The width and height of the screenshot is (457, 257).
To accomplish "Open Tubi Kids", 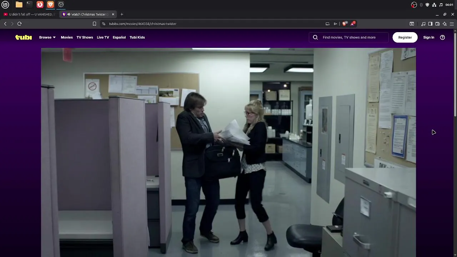I will click(x=137, y=37).
